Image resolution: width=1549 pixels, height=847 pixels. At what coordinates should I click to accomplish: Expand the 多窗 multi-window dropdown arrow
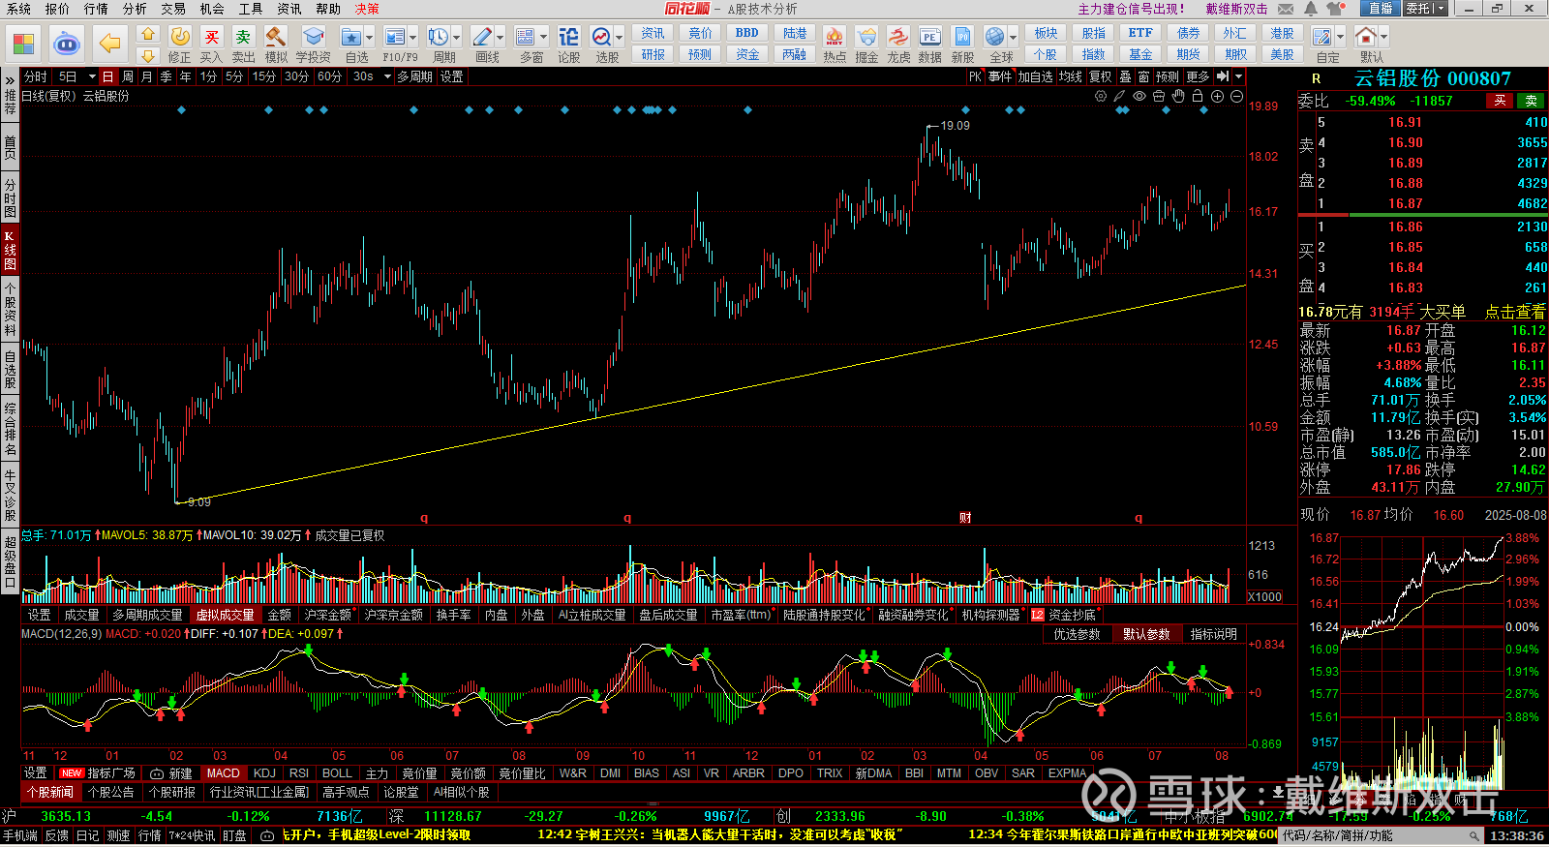coord(543,38)
